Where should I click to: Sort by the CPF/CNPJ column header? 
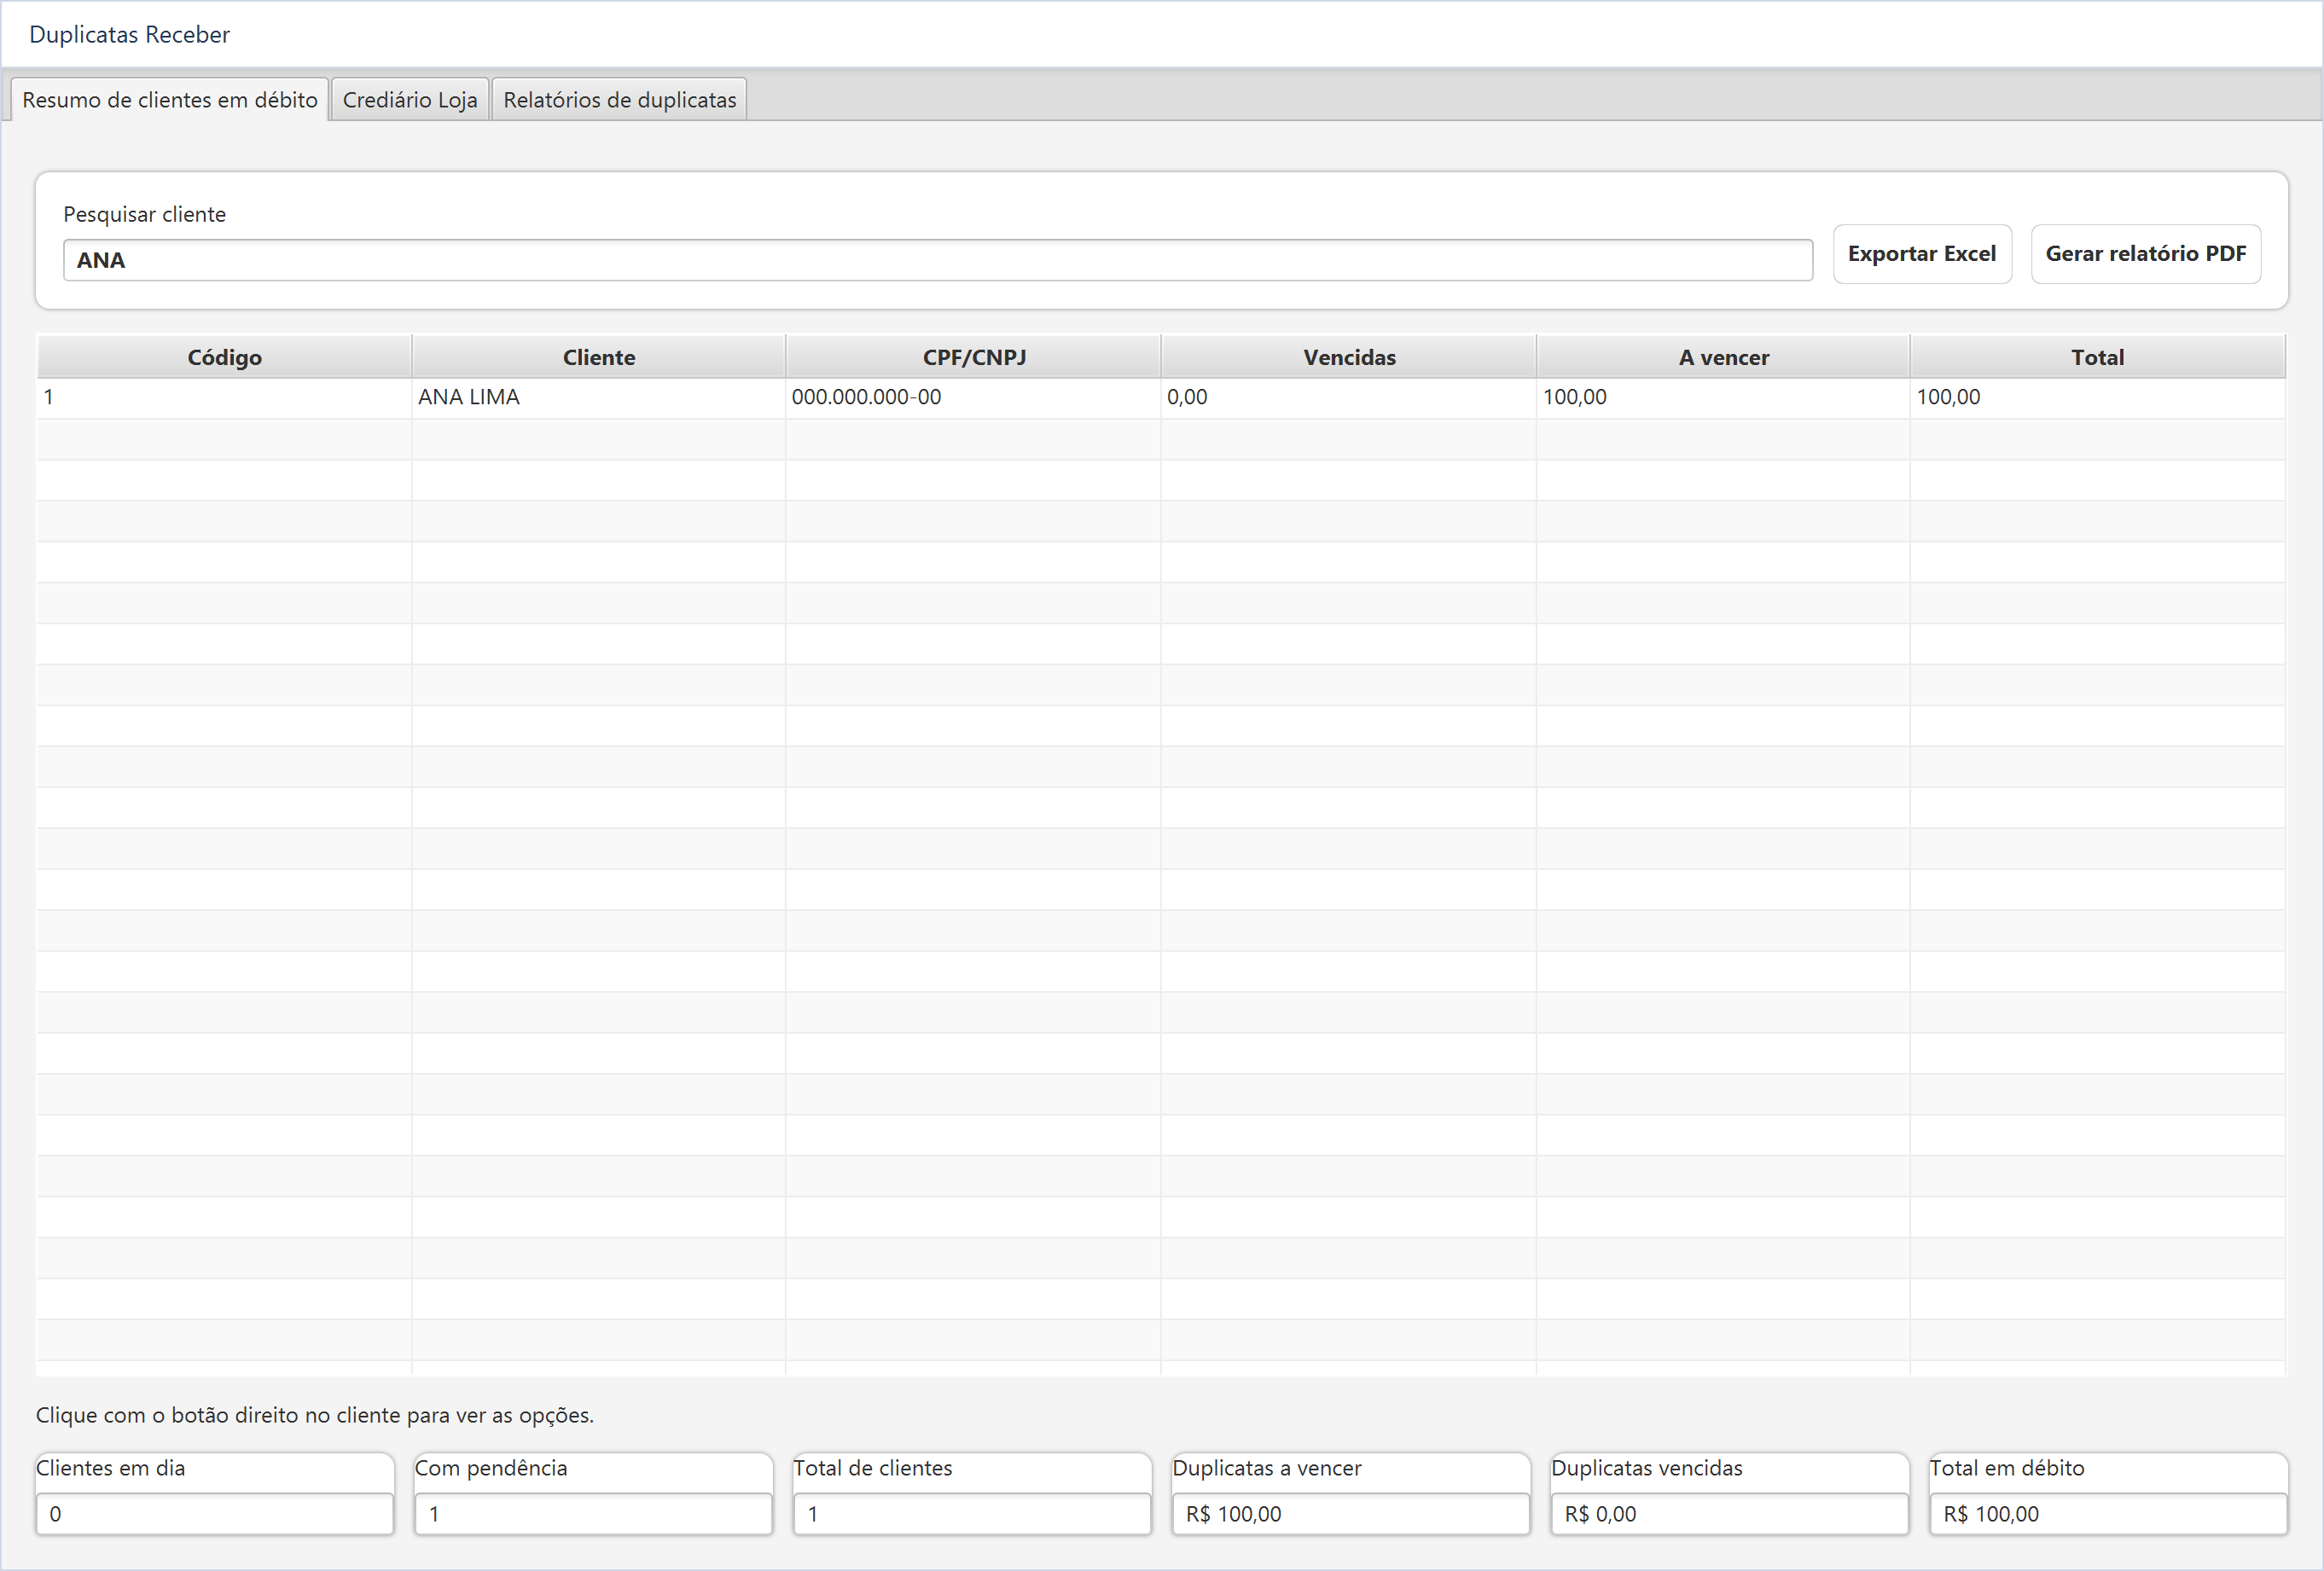[x=973, y=357]
